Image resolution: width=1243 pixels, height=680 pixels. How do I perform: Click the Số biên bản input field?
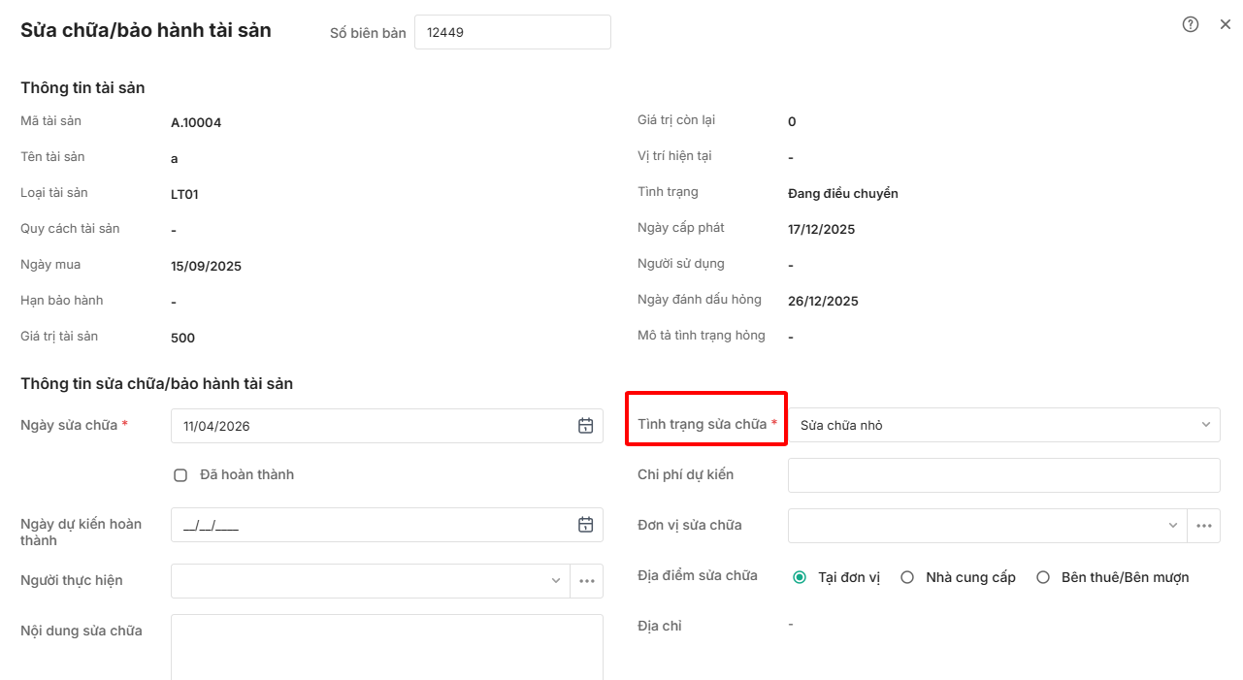[512, 32]
